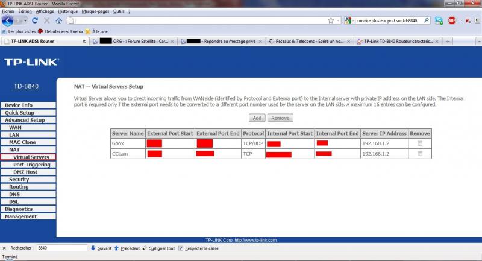Close the find bar with its X
The image size is (482, 261).
point(4,248)
